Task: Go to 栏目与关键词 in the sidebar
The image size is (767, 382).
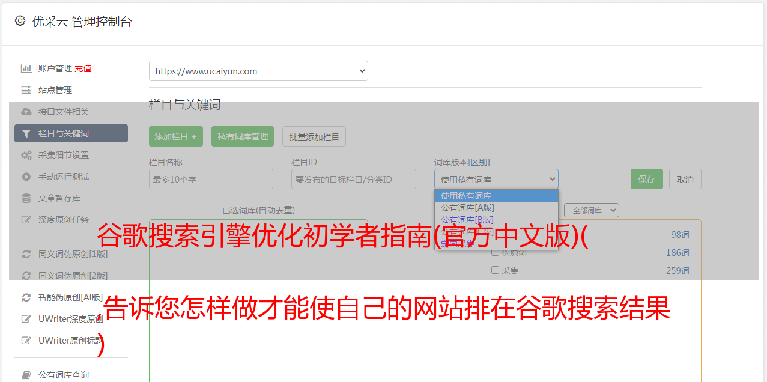Action: click(71, 133)
